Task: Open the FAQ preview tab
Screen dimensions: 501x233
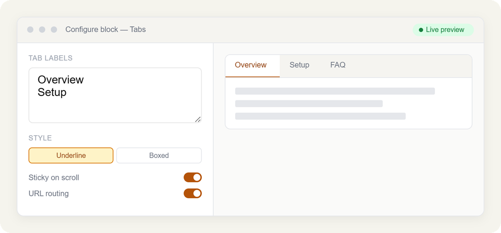Action: 338,66
